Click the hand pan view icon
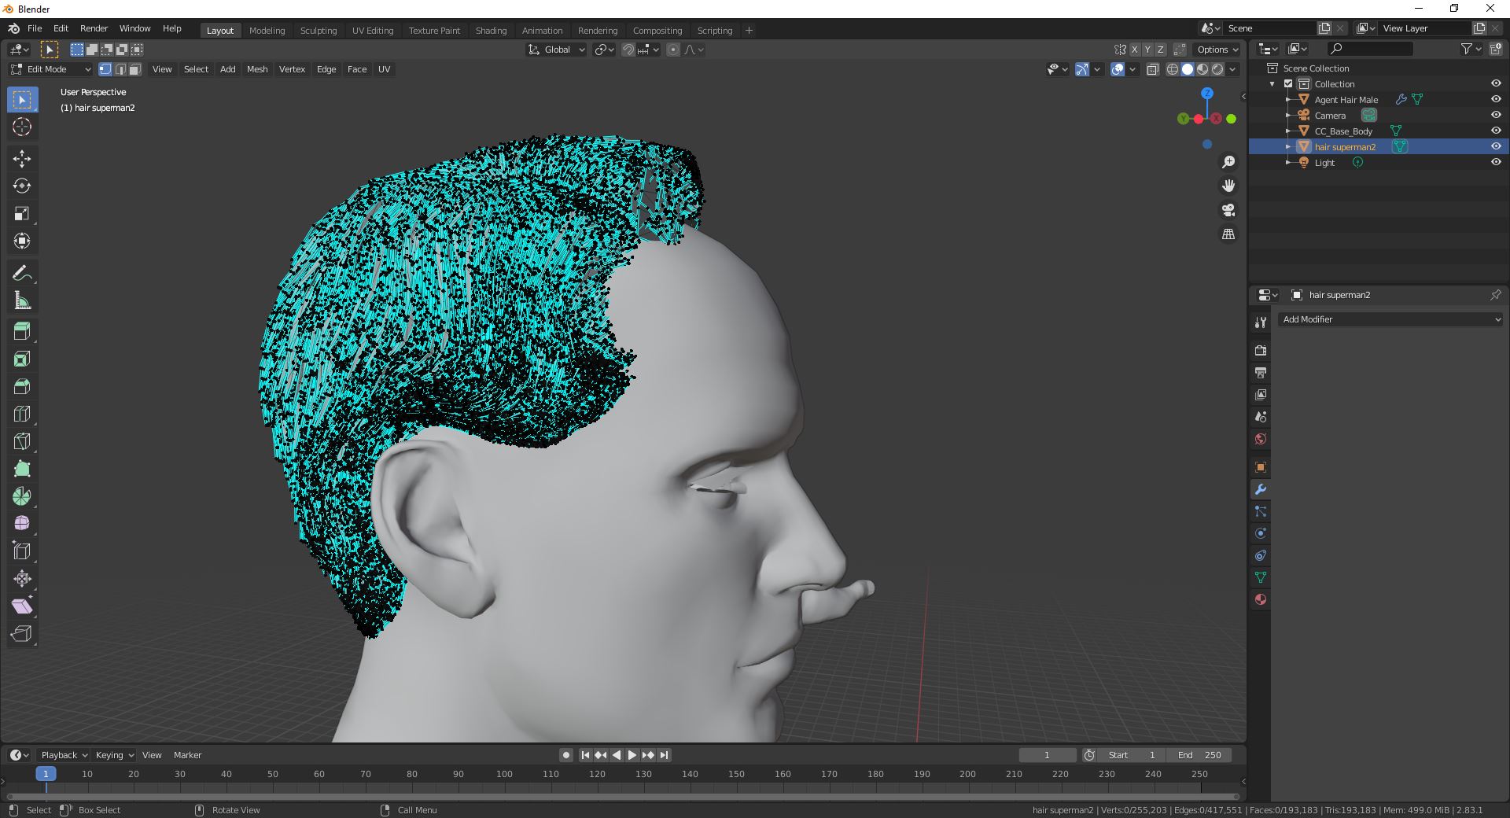Viewport: 1510px width, 818px height. [x=1228, y=186]
